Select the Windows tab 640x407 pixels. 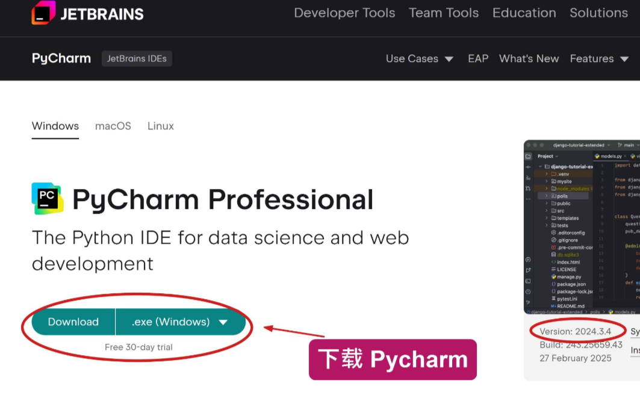[55, 126]
